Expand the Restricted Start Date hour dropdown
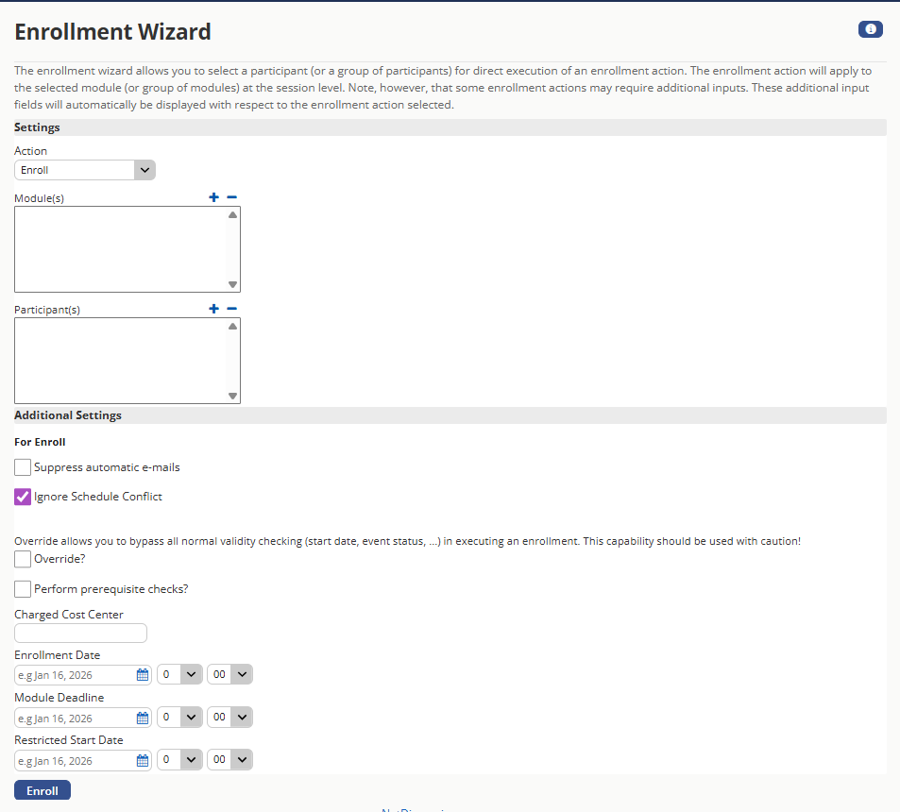 [179, 760]
